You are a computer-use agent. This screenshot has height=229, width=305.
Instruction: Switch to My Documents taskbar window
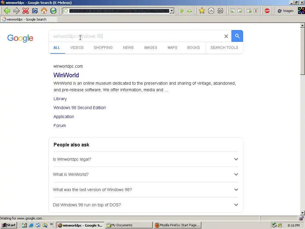(129, 225)
